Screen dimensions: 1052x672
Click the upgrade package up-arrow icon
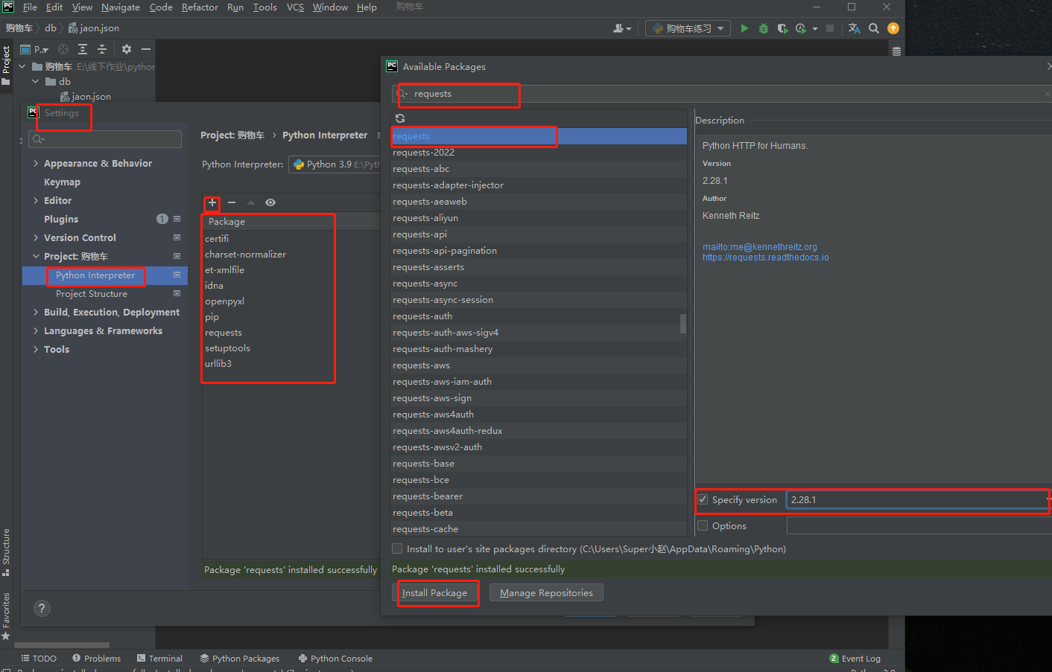click(251, 202)
